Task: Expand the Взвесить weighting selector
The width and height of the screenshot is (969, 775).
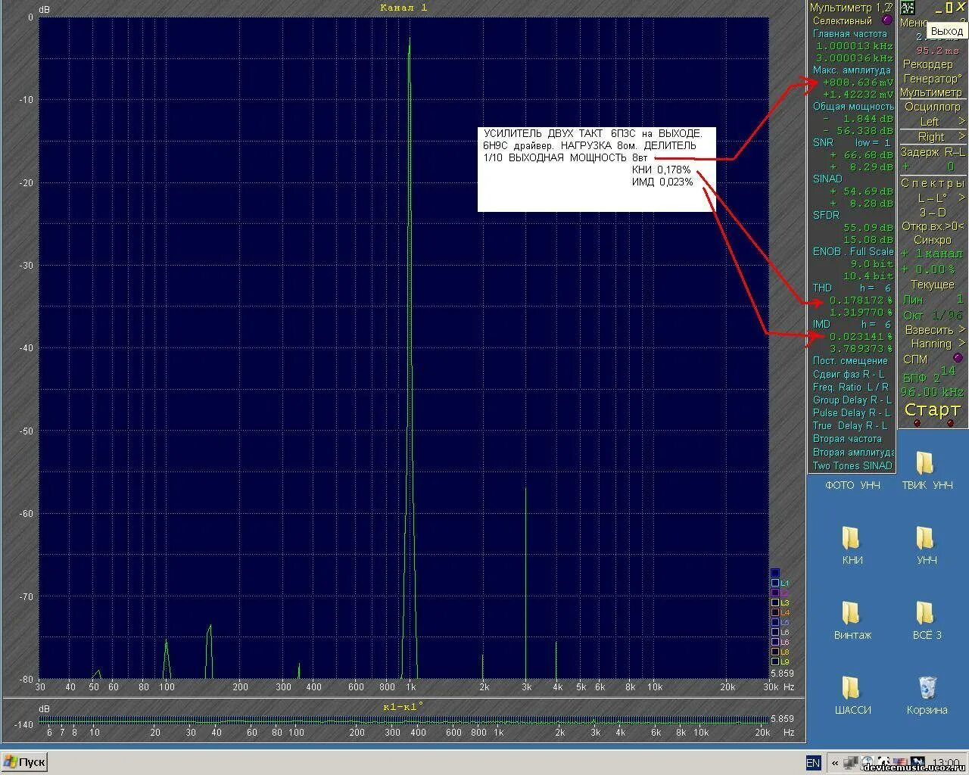Action: click(933, 329)
